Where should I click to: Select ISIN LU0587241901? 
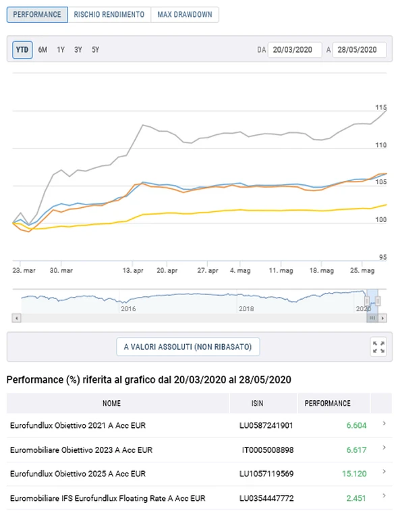(x=266, y=426)
